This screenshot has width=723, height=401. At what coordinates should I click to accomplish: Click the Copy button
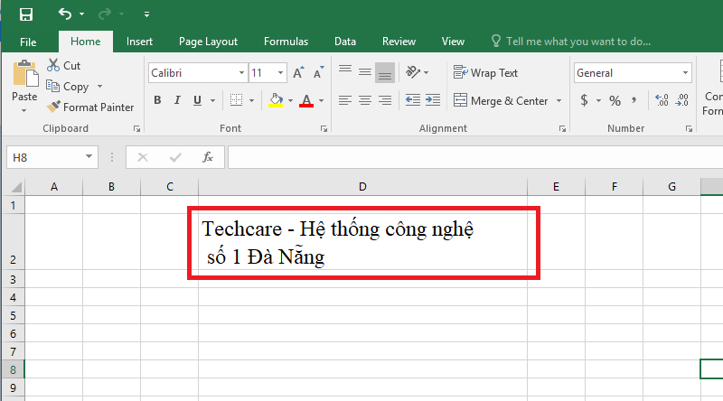[67, 86]
